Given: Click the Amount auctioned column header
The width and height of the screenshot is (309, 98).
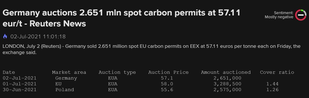Looking at the screenshot, I should (x=226, y=72).
